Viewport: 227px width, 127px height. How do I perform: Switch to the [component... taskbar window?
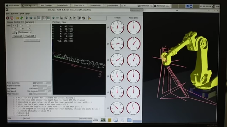coord(112,6)
